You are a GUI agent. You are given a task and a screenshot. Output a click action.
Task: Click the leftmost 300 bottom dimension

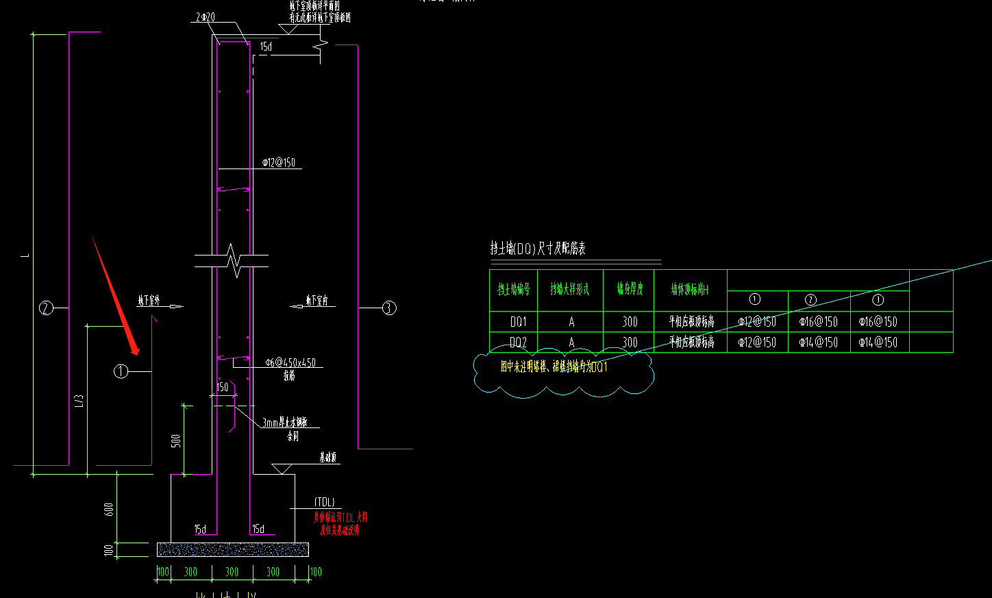[x=191, y=572]
